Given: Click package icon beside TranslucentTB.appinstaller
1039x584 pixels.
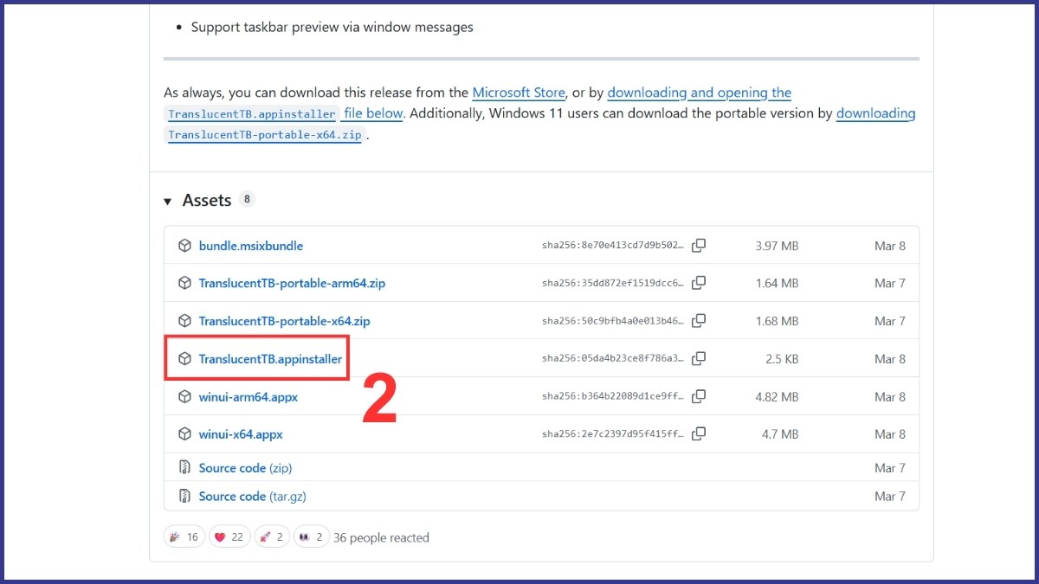Looking at the screenshot, I should click(x=184, y=359).
